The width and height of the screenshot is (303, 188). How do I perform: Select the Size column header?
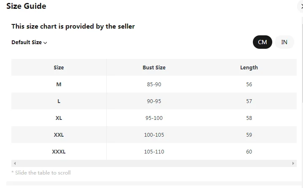point(59,67)
